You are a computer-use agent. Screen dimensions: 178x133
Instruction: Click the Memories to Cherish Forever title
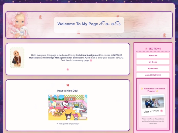[153, 90]
